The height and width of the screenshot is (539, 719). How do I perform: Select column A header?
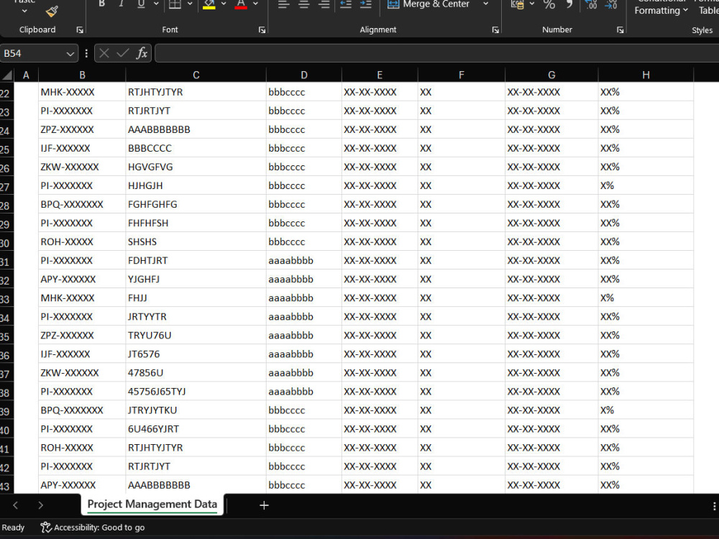click(x=26, y=75)
